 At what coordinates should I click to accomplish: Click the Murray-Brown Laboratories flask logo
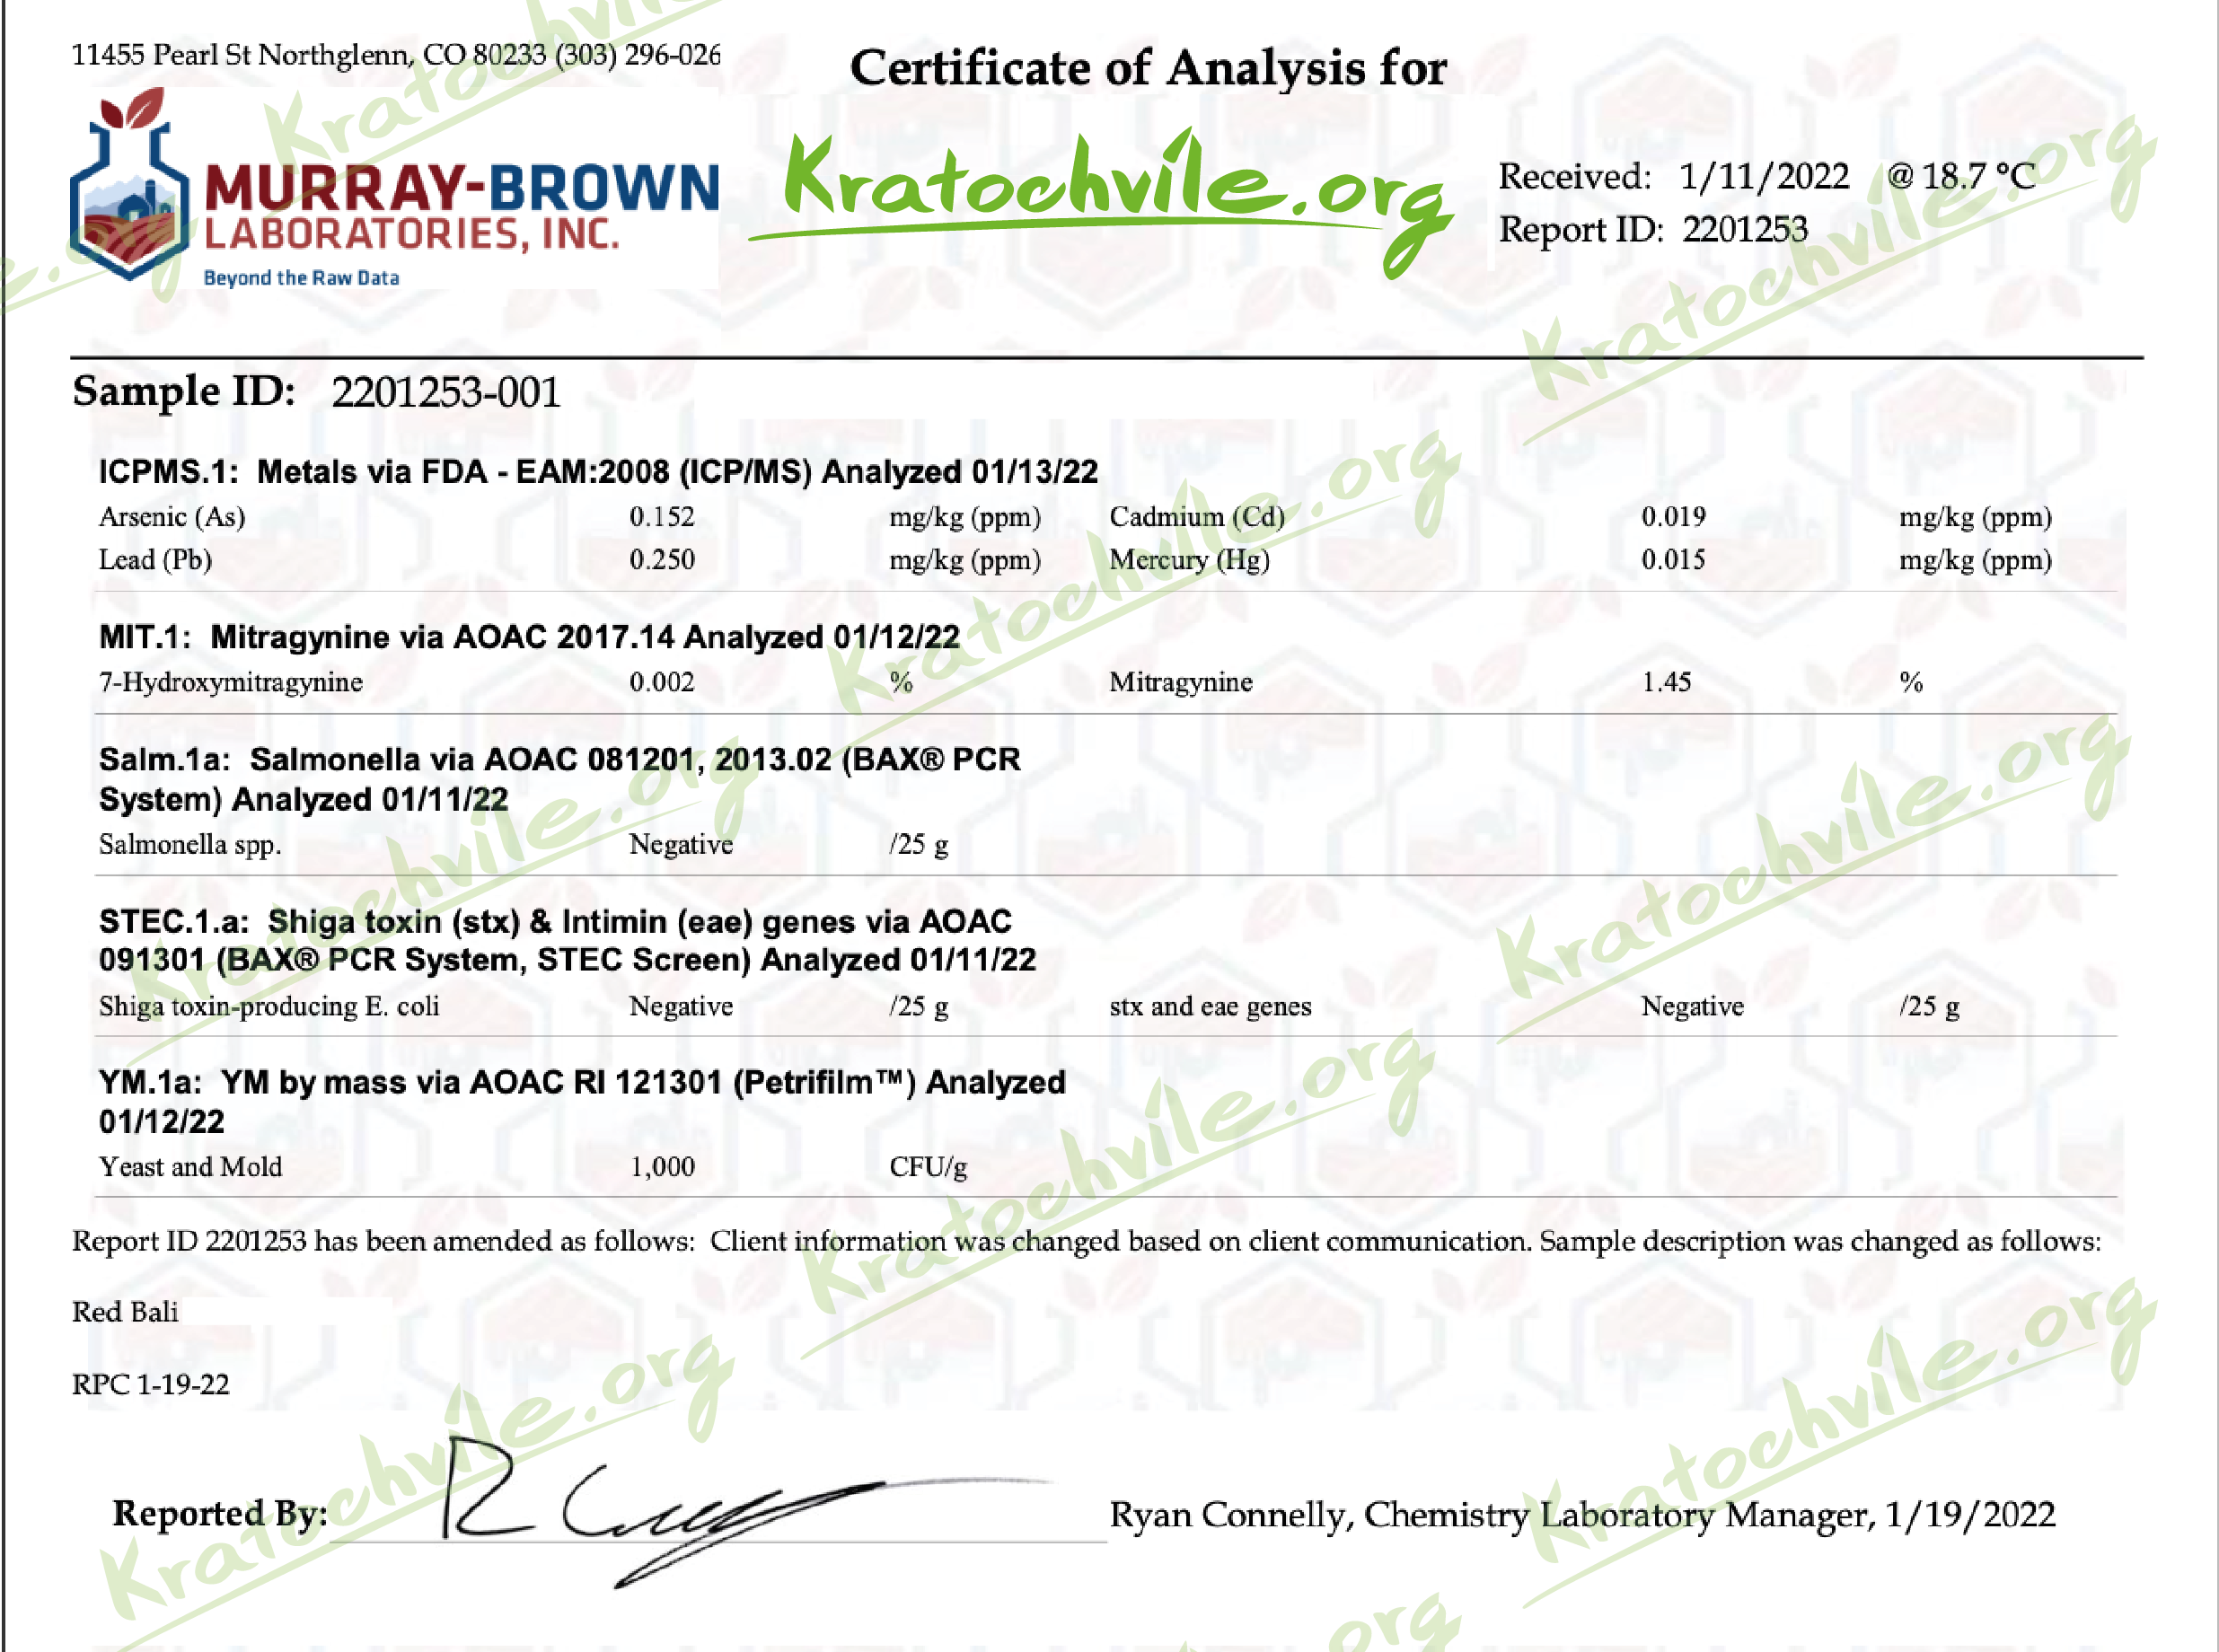(x=129, y=185)
